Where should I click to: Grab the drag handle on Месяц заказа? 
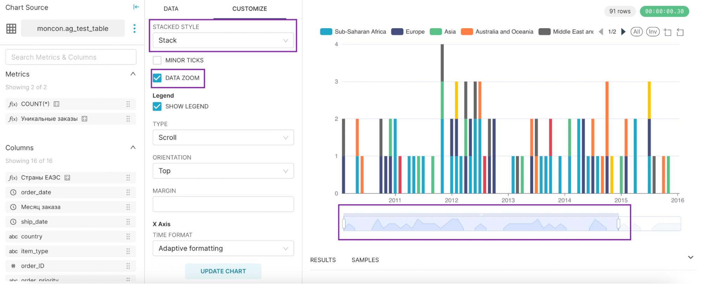coord(128,207)
